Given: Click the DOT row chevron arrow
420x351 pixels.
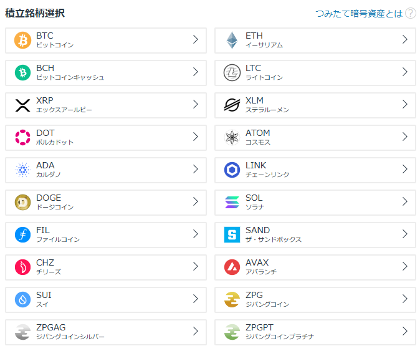Looking at the screenshot, I should pos(196,137).
